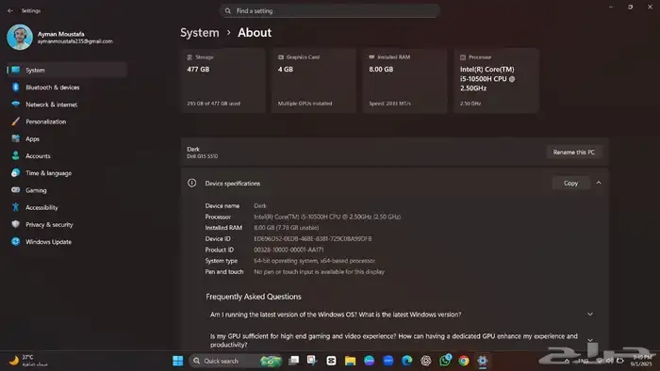660x371 pixels.
Task: Open the Installed RAM 8.00 GB card
Action: click(404, 80)
